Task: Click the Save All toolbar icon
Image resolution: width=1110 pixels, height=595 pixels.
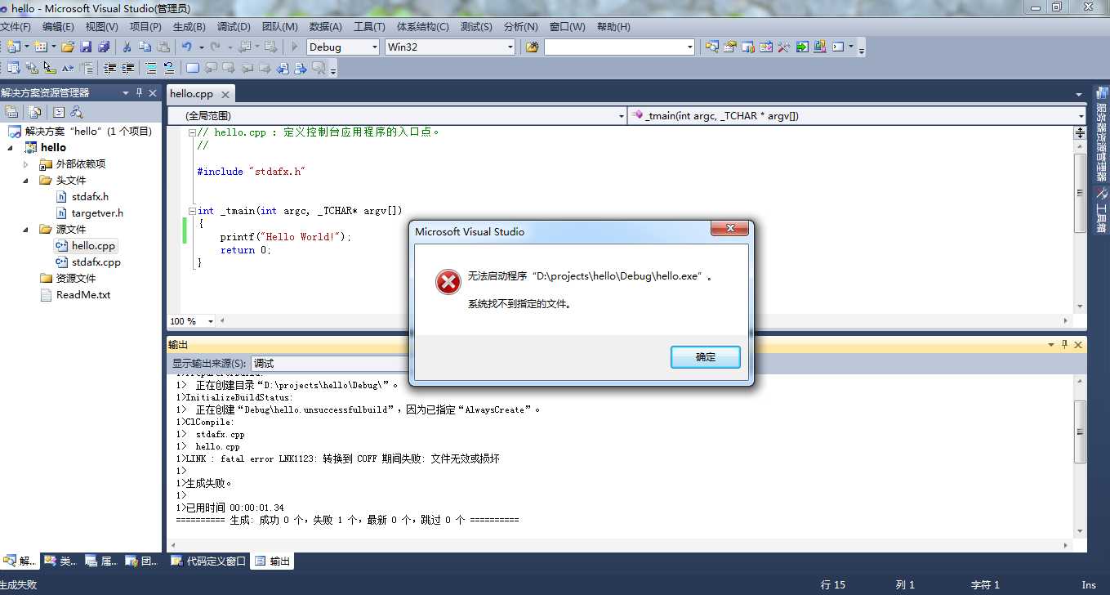Action: point(104,47)
